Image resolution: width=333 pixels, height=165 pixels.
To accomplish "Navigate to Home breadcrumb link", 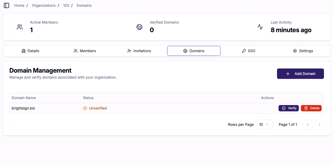I will pyautogui.click(x=19, y=5).
